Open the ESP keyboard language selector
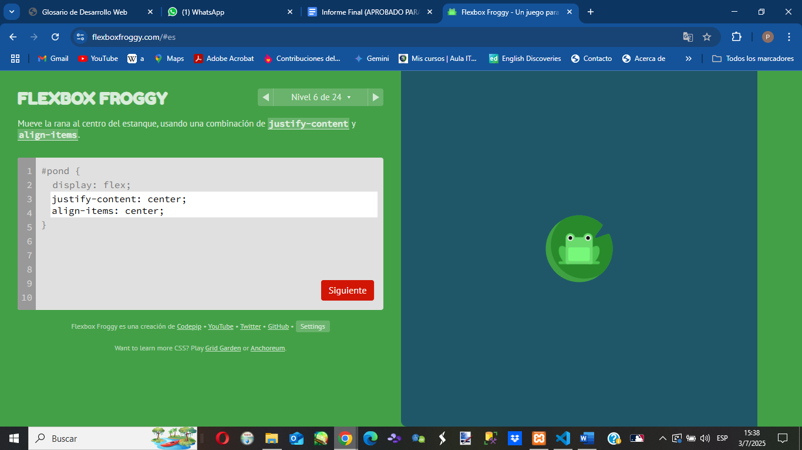 pos(722,438)
